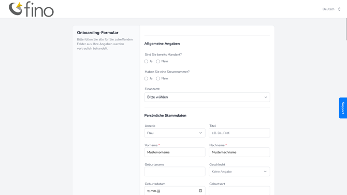Click the fino logo
The height and width of the screenshot is (195, 347).
pyautogui.click(x=31, y=9)
